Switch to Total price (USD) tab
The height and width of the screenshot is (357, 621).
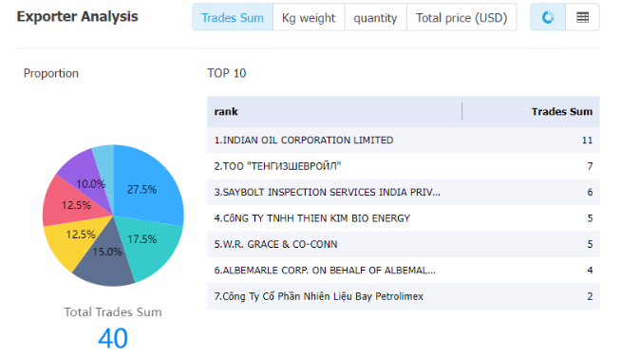tap(461, 17)
